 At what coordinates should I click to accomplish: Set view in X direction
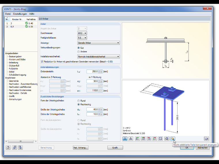coord(137,138)
